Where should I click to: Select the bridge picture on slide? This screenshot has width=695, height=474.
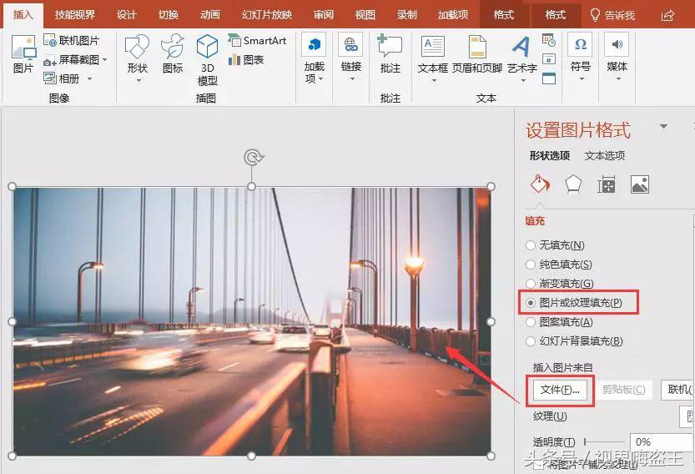(252, 321)
